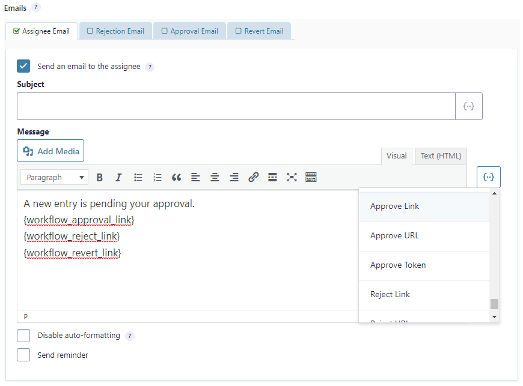Enable Disable auto-formatting checkbox
The width and height of the screenshot is (523, 386).
(x=23, y=336)
